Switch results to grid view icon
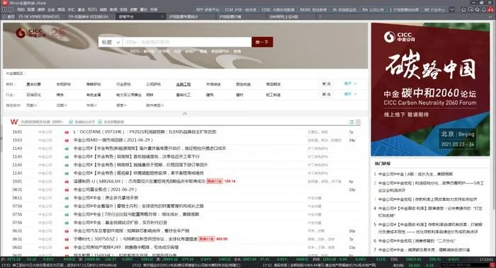The height and width of the screenshot is (268, 496). pos(358,122)
